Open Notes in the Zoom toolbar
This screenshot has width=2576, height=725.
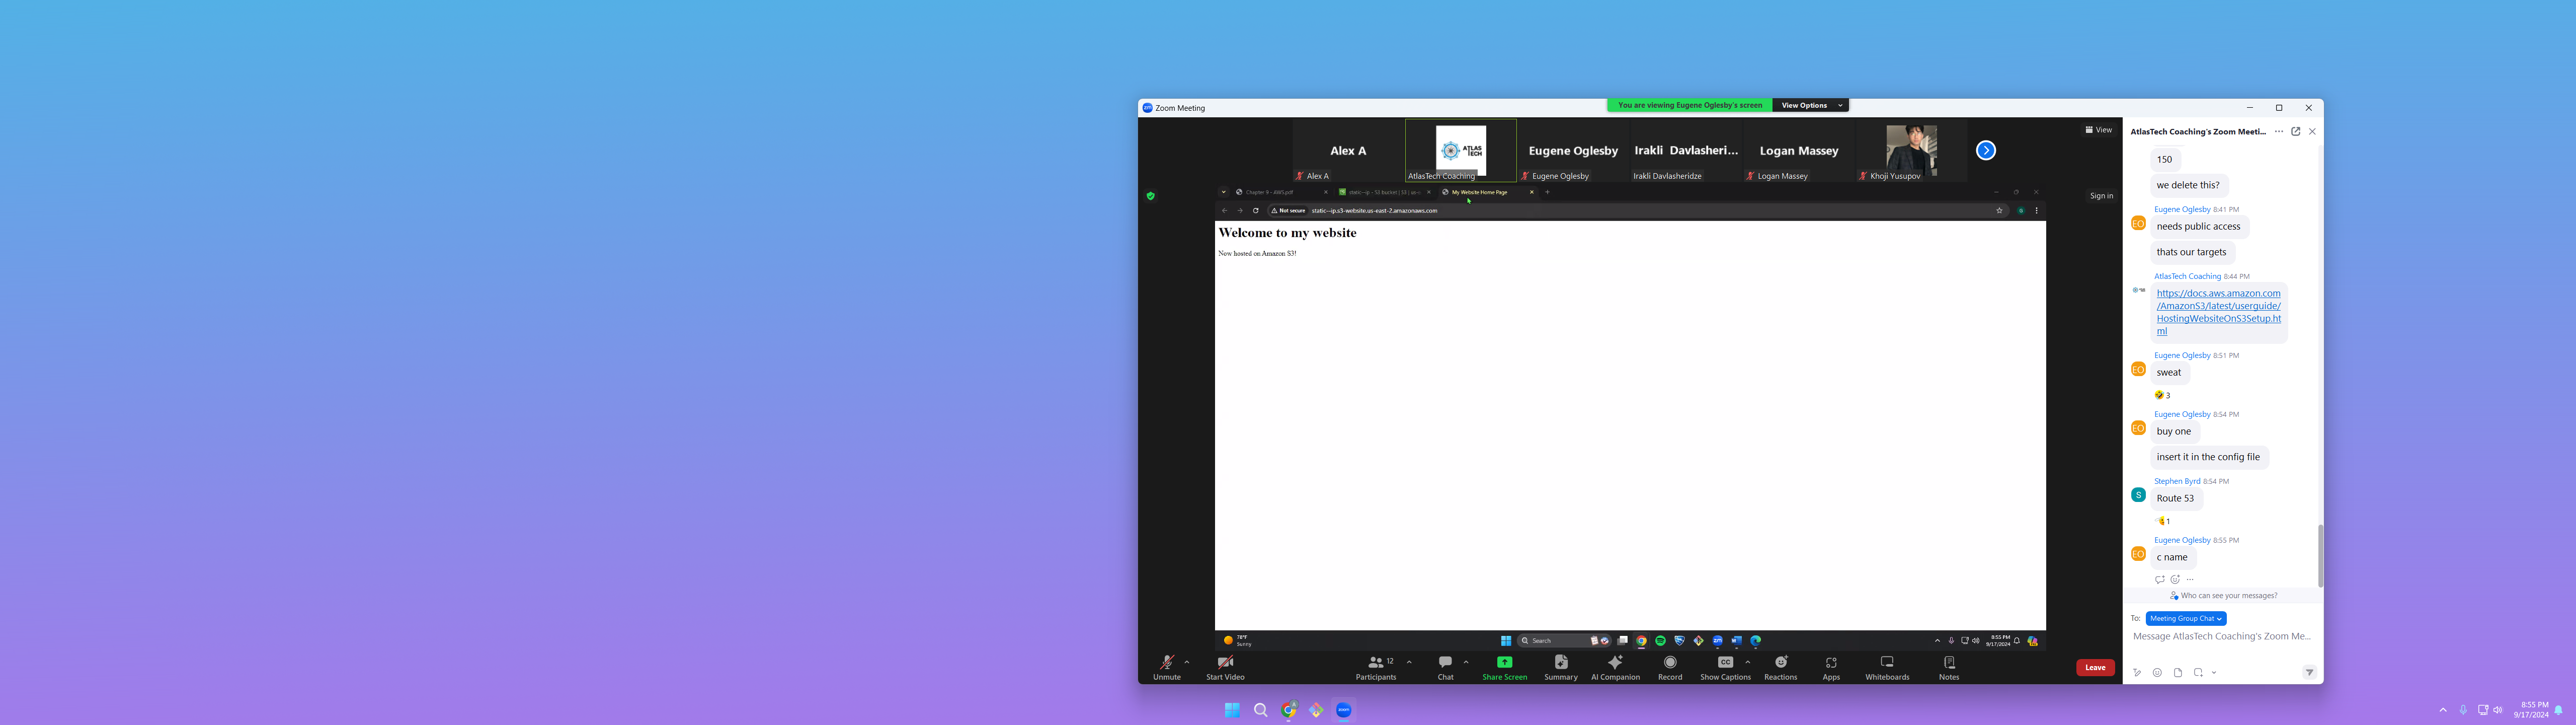click(1949, 662)
